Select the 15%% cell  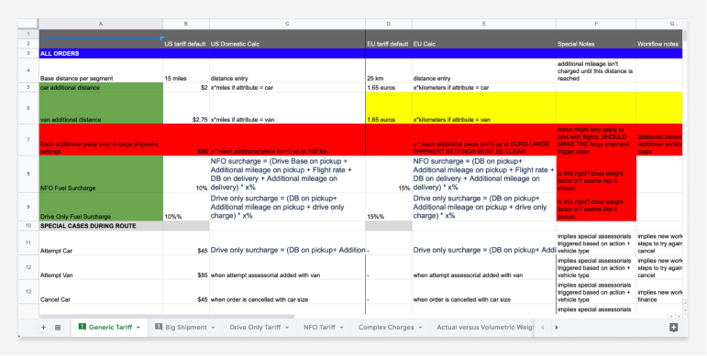pyautogui.click(x=388, y=207)
